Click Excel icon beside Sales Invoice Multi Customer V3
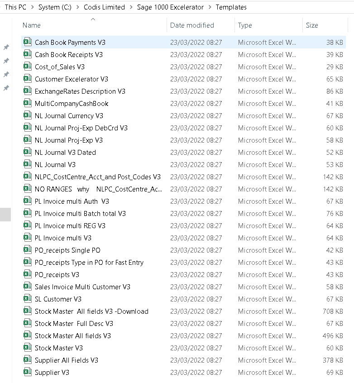The width and height of the screenshot is (354, 383). 27,286
